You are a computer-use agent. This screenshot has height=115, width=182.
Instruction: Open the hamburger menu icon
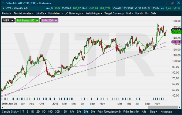pos(3,3)
